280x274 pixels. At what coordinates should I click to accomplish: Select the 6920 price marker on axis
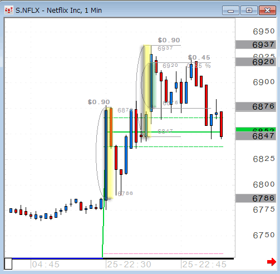pyautogui.click(x=256, y=62)
